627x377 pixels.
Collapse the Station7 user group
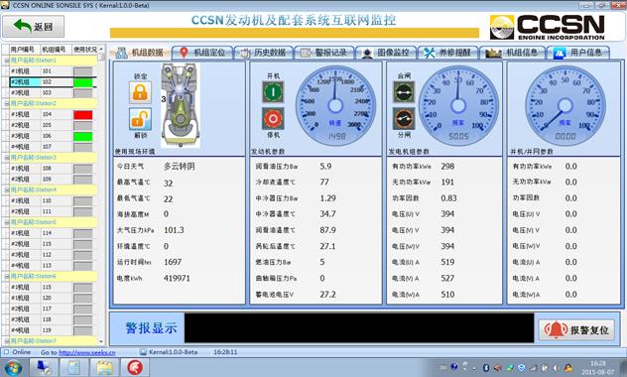click(x=6, y=341)
